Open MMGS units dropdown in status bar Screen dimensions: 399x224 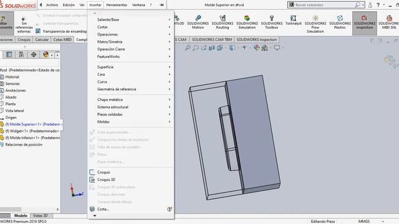tap(383, 222)
